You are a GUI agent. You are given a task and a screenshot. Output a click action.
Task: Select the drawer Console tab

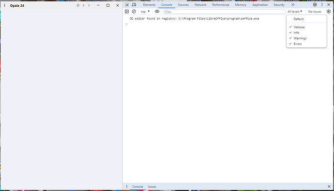pos(137,187)
